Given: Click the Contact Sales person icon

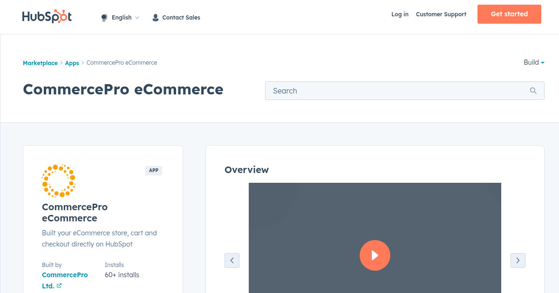Looking at the screenshot, I should click(x=155, y=17).
